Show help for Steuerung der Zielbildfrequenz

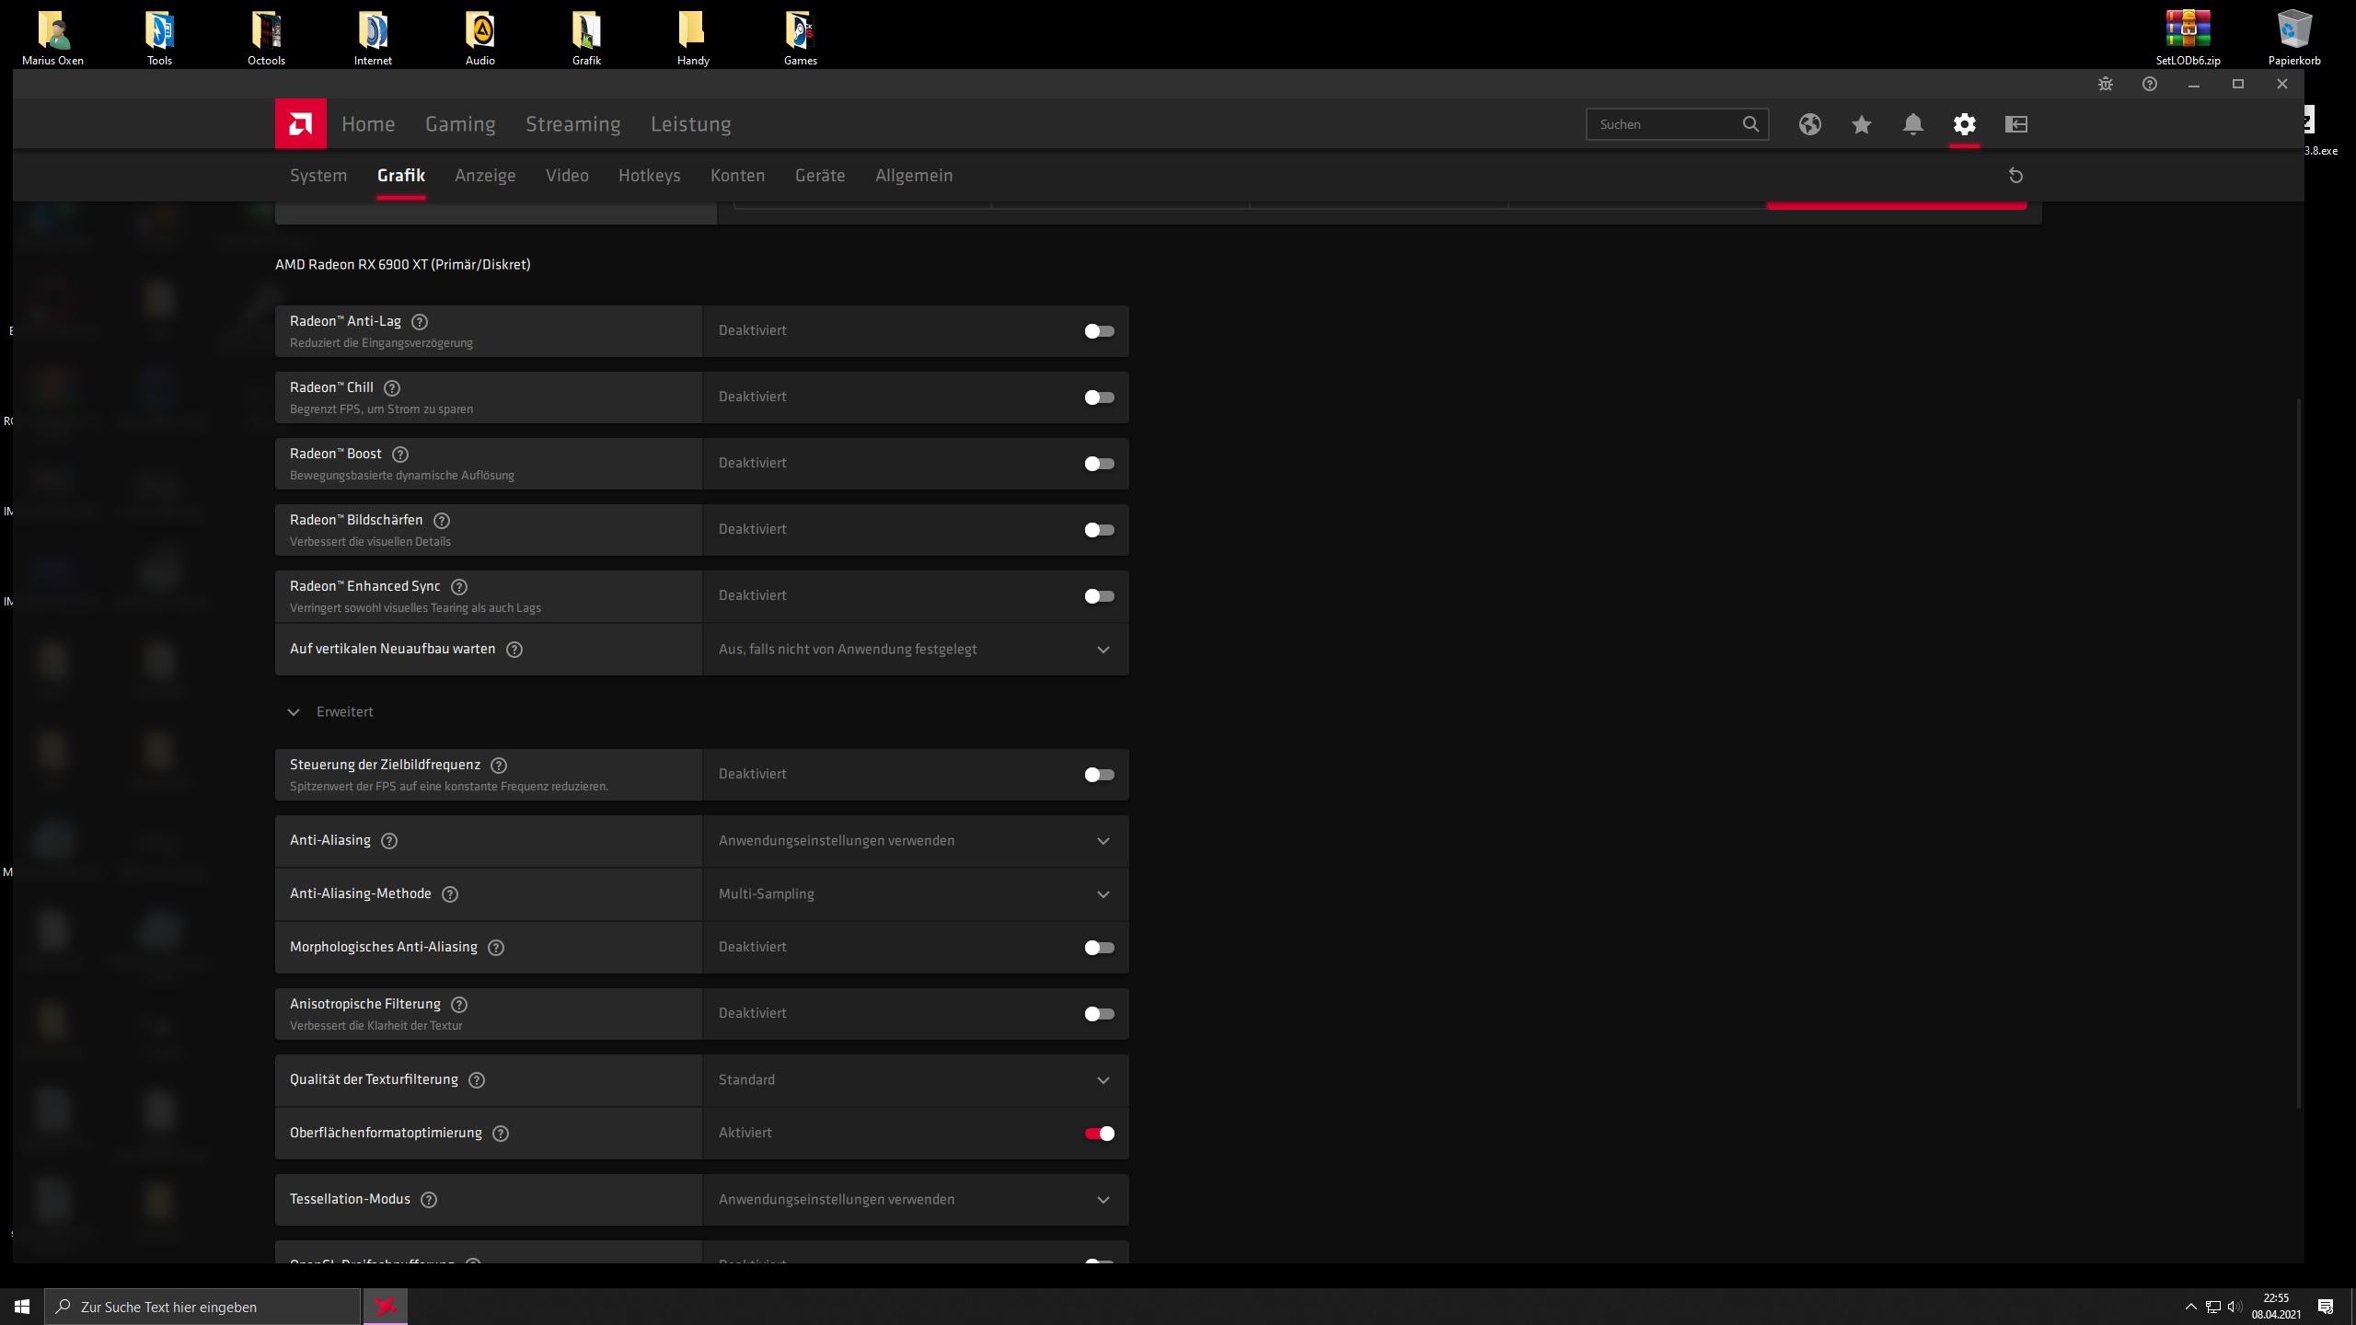coord(499,766)
